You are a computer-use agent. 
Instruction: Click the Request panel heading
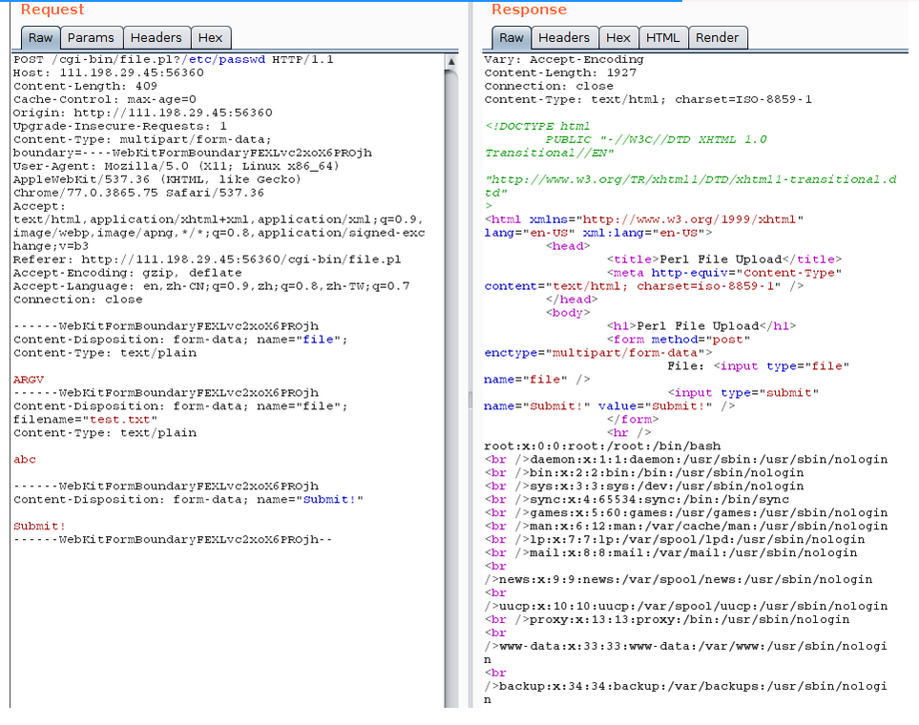(x=52, y=10)
